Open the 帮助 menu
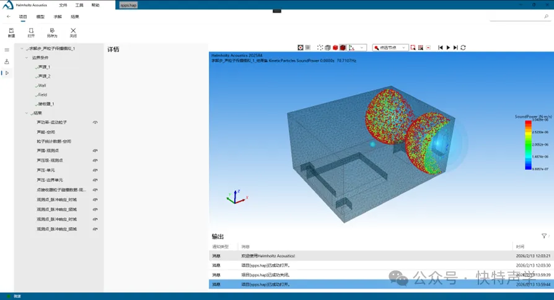Image resolution: width=554 pixels, height=300 pixels. coord(95,5)
